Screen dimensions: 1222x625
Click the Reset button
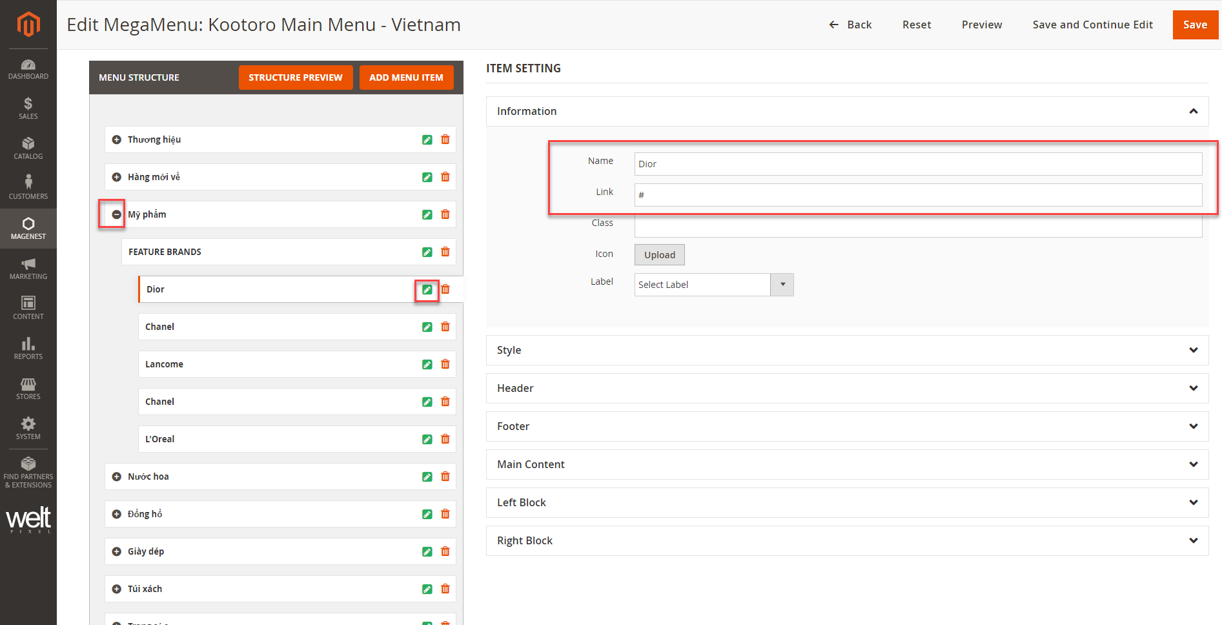(917, 25)
